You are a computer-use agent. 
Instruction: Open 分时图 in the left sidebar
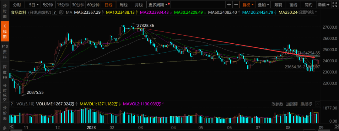[5, 11]
